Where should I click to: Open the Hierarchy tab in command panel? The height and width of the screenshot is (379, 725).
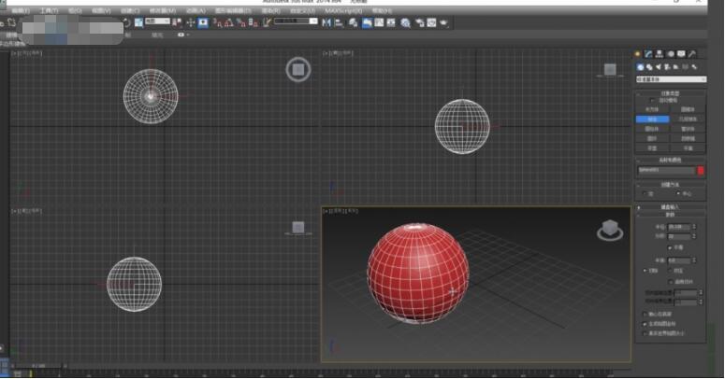(660, 54)
